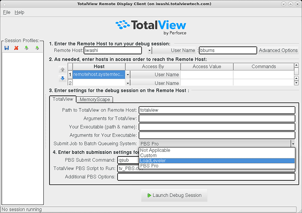Click the Advanced Options button
The width and height of the screenshot is (302, 213).
tap(278, 51)
